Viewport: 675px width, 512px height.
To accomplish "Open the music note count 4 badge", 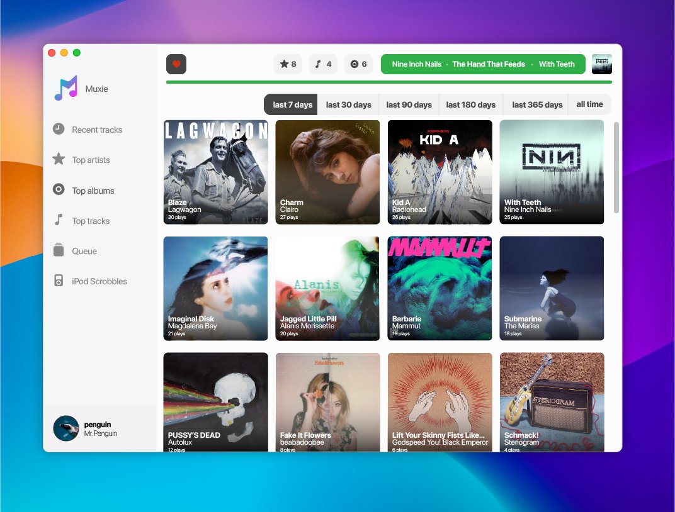I will click(323, 64).
